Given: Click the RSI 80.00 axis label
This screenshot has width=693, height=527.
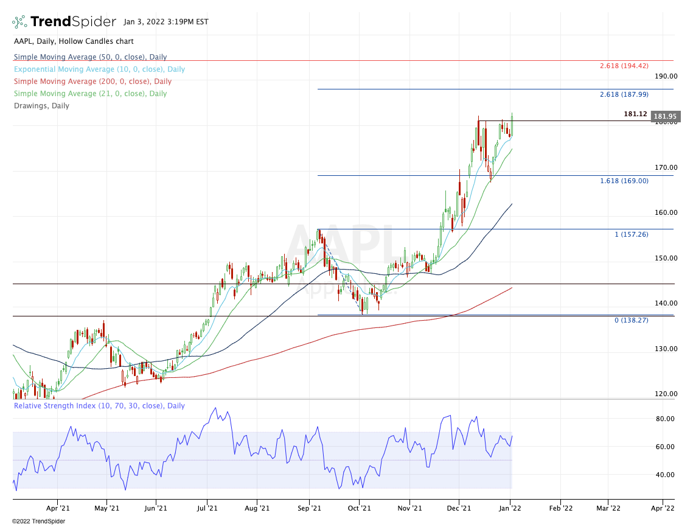Looking at the screenshot, I should coord(665,419).
